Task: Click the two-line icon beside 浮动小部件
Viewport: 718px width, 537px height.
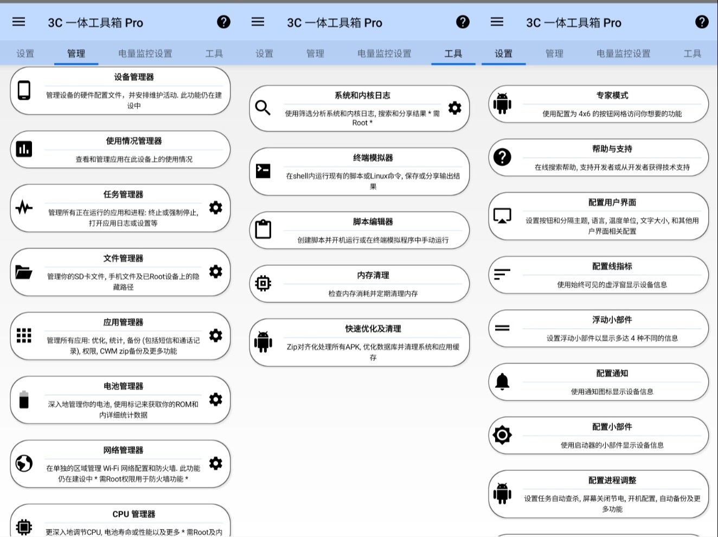Action: point(502,328)
